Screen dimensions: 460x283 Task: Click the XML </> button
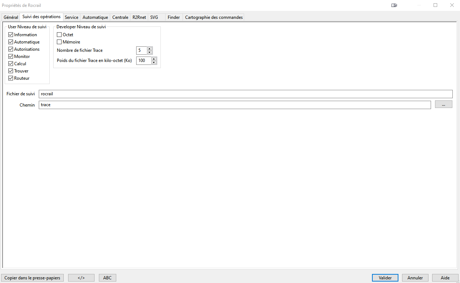tap(81, 278)
